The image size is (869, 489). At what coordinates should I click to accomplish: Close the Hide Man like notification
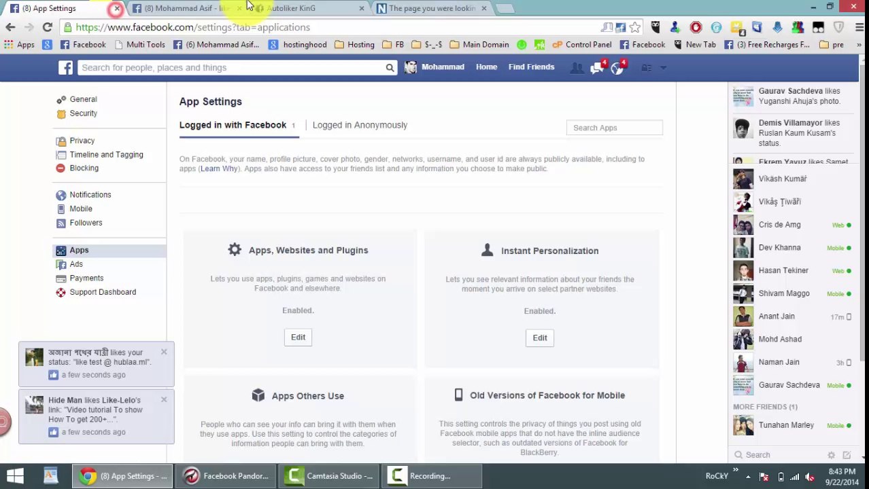coord(164,399)
